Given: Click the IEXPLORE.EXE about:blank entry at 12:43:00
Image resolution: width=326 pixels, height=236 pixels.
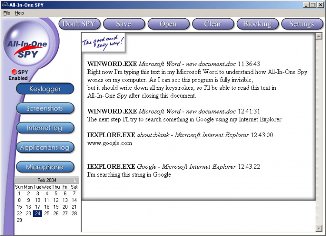Looking at the screenshot, I should (180, 135).
